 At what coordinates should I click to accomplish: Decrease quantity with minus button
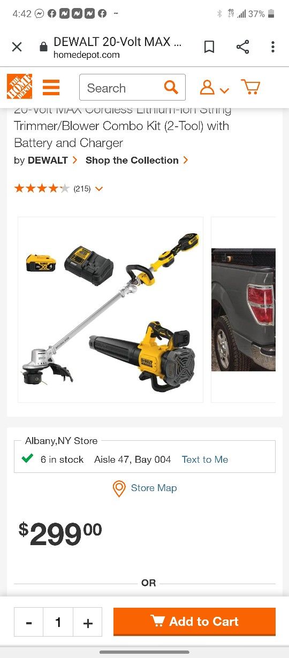click(x=29, y=622)
